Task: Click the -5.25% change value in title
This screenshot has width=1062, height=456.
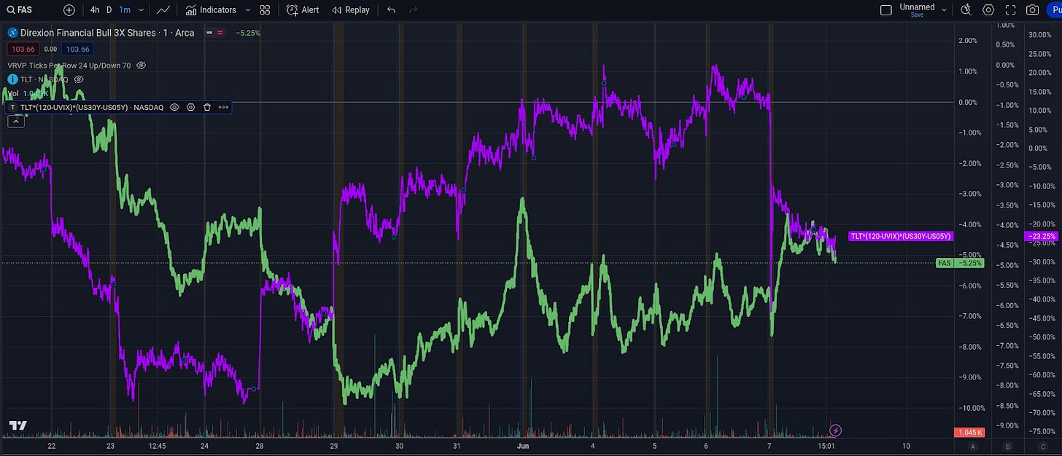Action: [248, 33]
